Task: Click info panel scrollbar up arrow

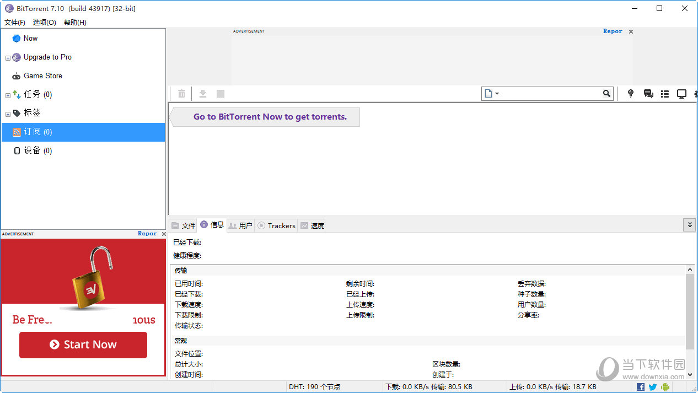Action: (x=690, y=270)
